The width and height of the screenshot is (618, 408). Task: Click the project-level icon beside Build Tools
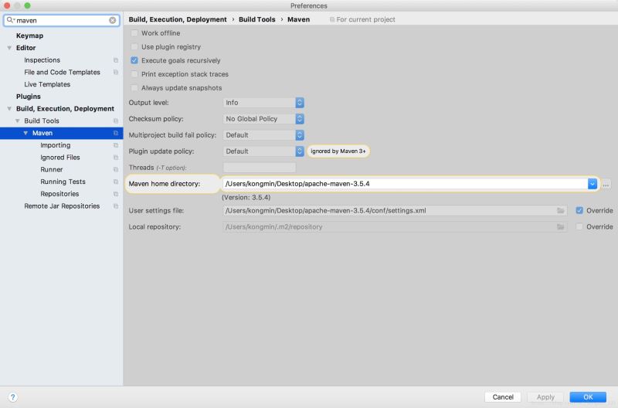[116, 121]
